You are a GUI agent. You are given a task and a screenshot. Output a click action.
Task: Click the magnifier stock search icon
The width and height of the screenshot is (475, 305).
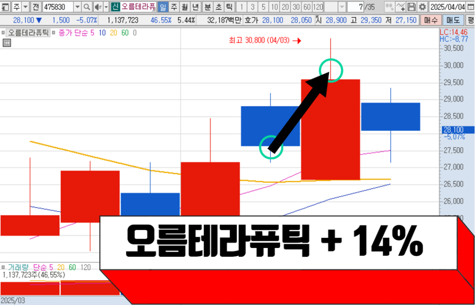[87, 6]
